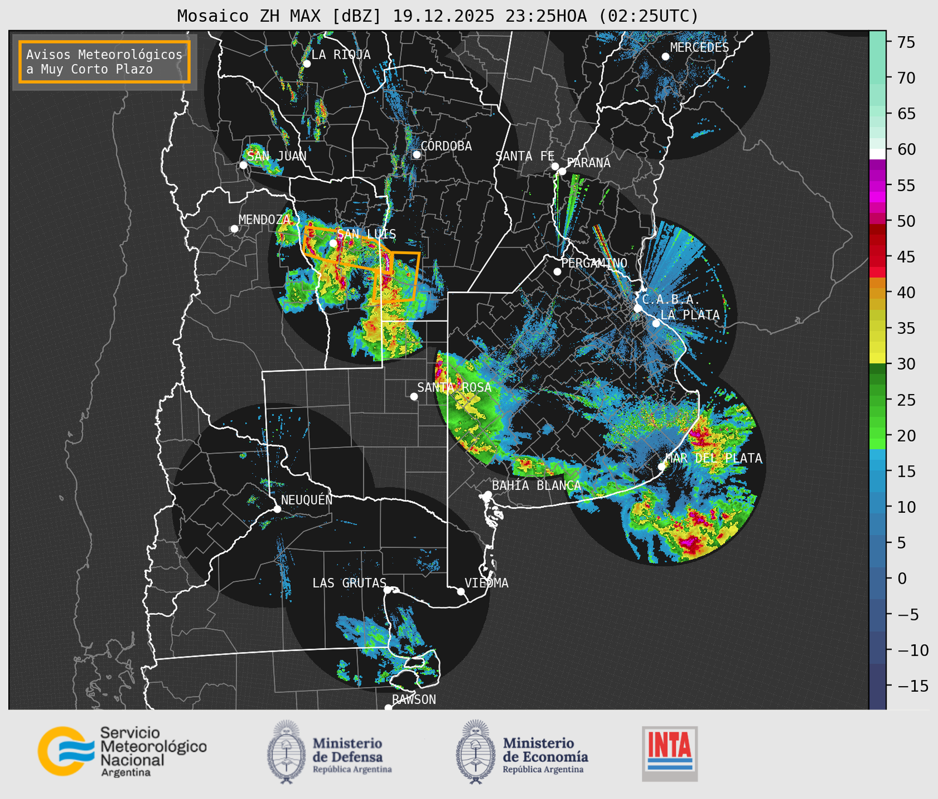The image size is (938, 799).
Task: Click the colorbar tick label 65
Action: (905, 114)
